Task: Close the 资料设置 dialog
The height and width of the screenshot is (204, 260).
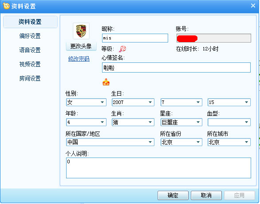Action: (x=253, y=6)
